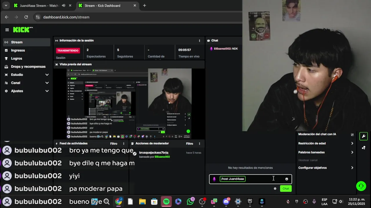Click the ESP LAA language indicator
371x208 pixels.
coord(325,202)
